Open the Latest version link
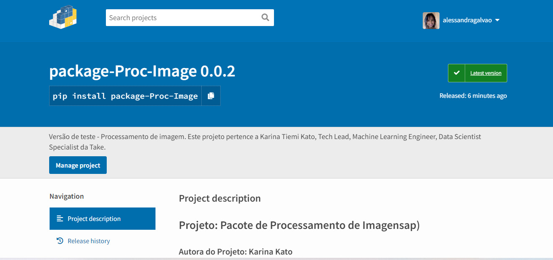Screen dimensions: 553x260 click(486, 73)
